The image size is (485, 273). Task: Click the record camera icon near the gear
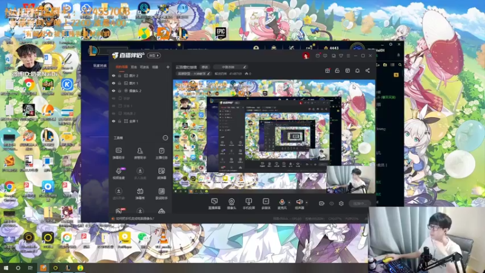322,203
